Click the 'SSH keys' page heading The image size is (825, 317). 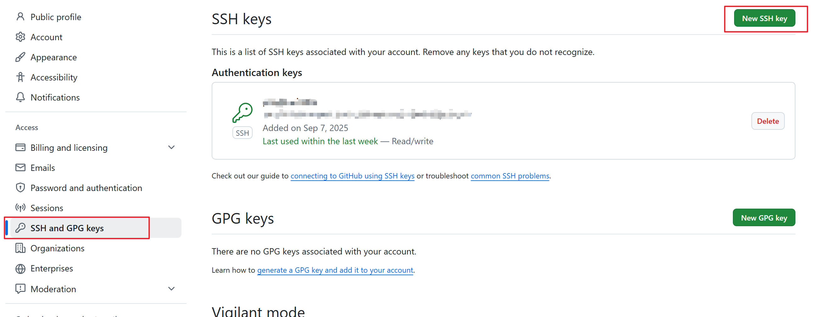coord(242,19)
